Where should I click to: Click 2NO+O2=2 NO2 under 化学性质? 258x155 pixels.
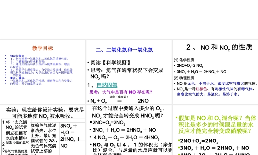[x=190, y=66]
